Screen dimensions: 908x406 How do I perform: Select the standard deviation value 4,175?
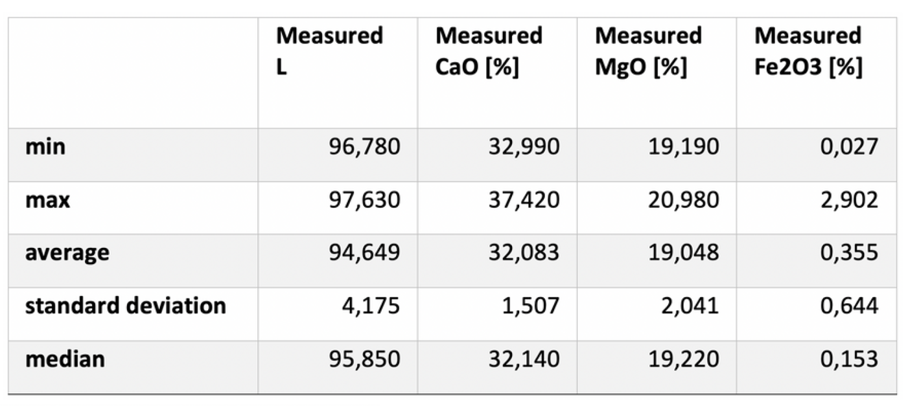pyautogui.click(x=371, y=305)
